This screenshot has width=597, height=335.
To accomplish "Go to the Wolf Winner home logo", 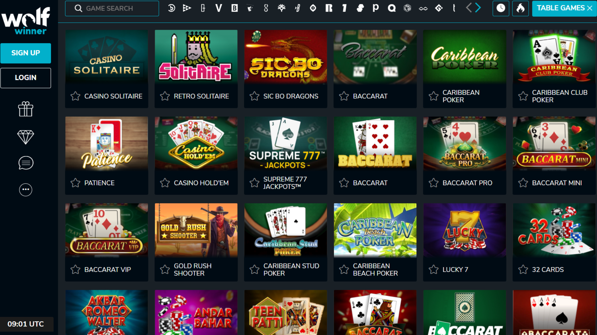I will [25, 20].
